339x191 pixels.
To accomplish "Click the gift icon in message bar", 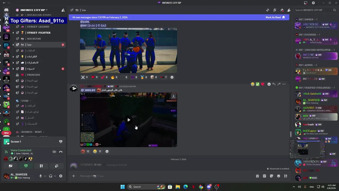I will coord(257,176).
